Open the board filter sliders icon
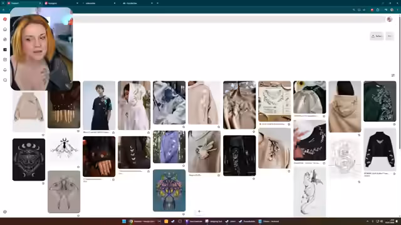Viewport: 401px width, 225px height. 393,75
